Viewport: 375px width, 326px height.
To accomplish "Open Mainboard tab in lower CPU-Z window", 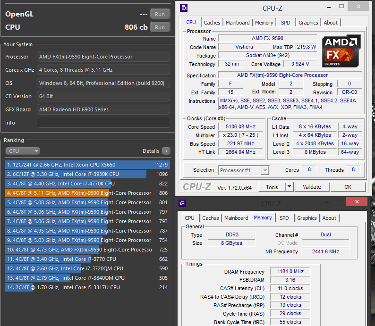I will (x=236, y=218).
